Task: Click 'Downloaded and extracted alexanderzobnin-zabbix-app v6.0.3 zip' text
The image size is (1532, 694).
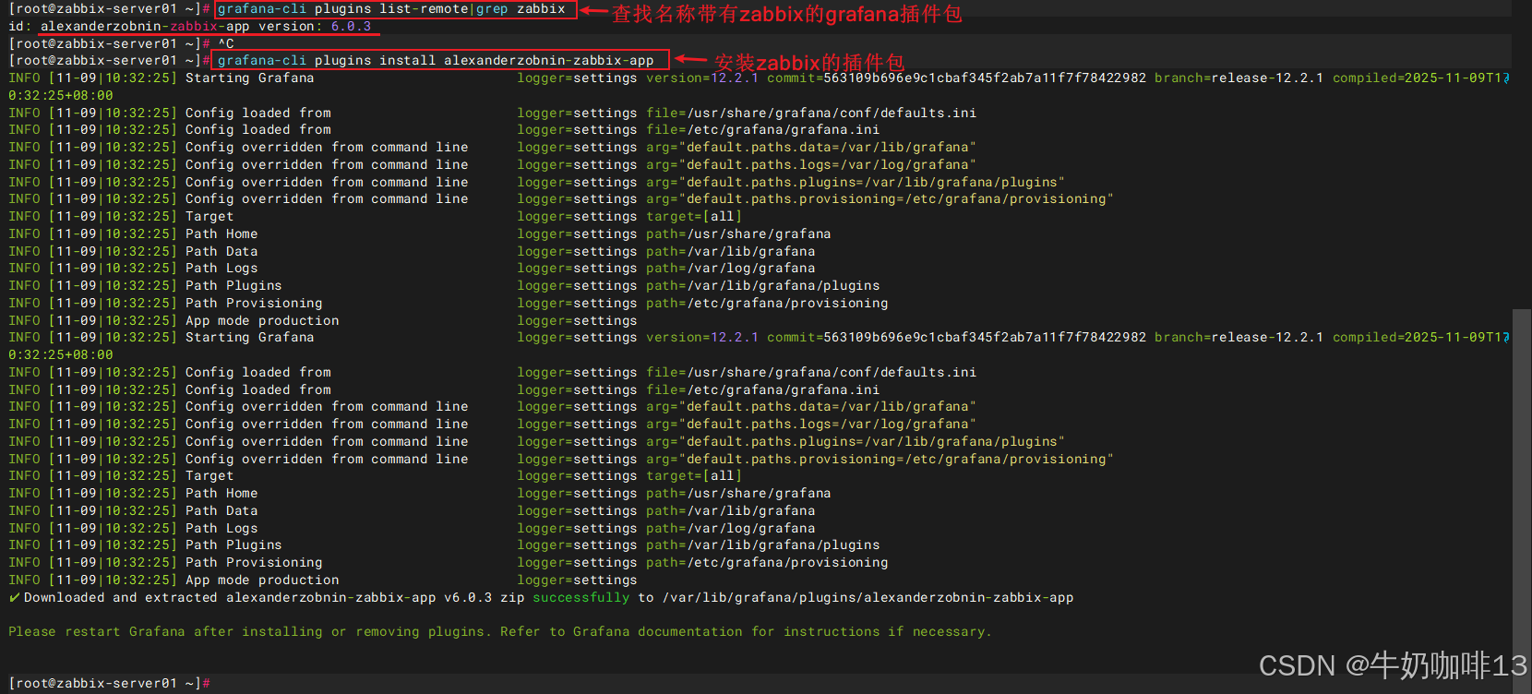Action: (x=274, y=597)
